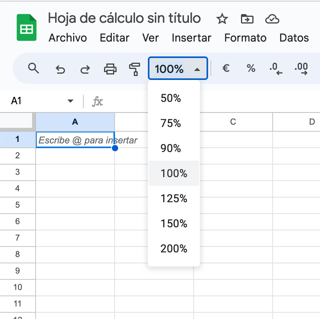The image size is (320, 319).
Task: Open the Archivo menu
Action: point(68,38)
